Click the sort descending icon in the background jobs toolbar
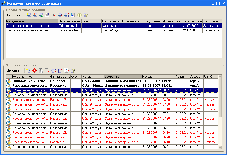 (60, 70)
